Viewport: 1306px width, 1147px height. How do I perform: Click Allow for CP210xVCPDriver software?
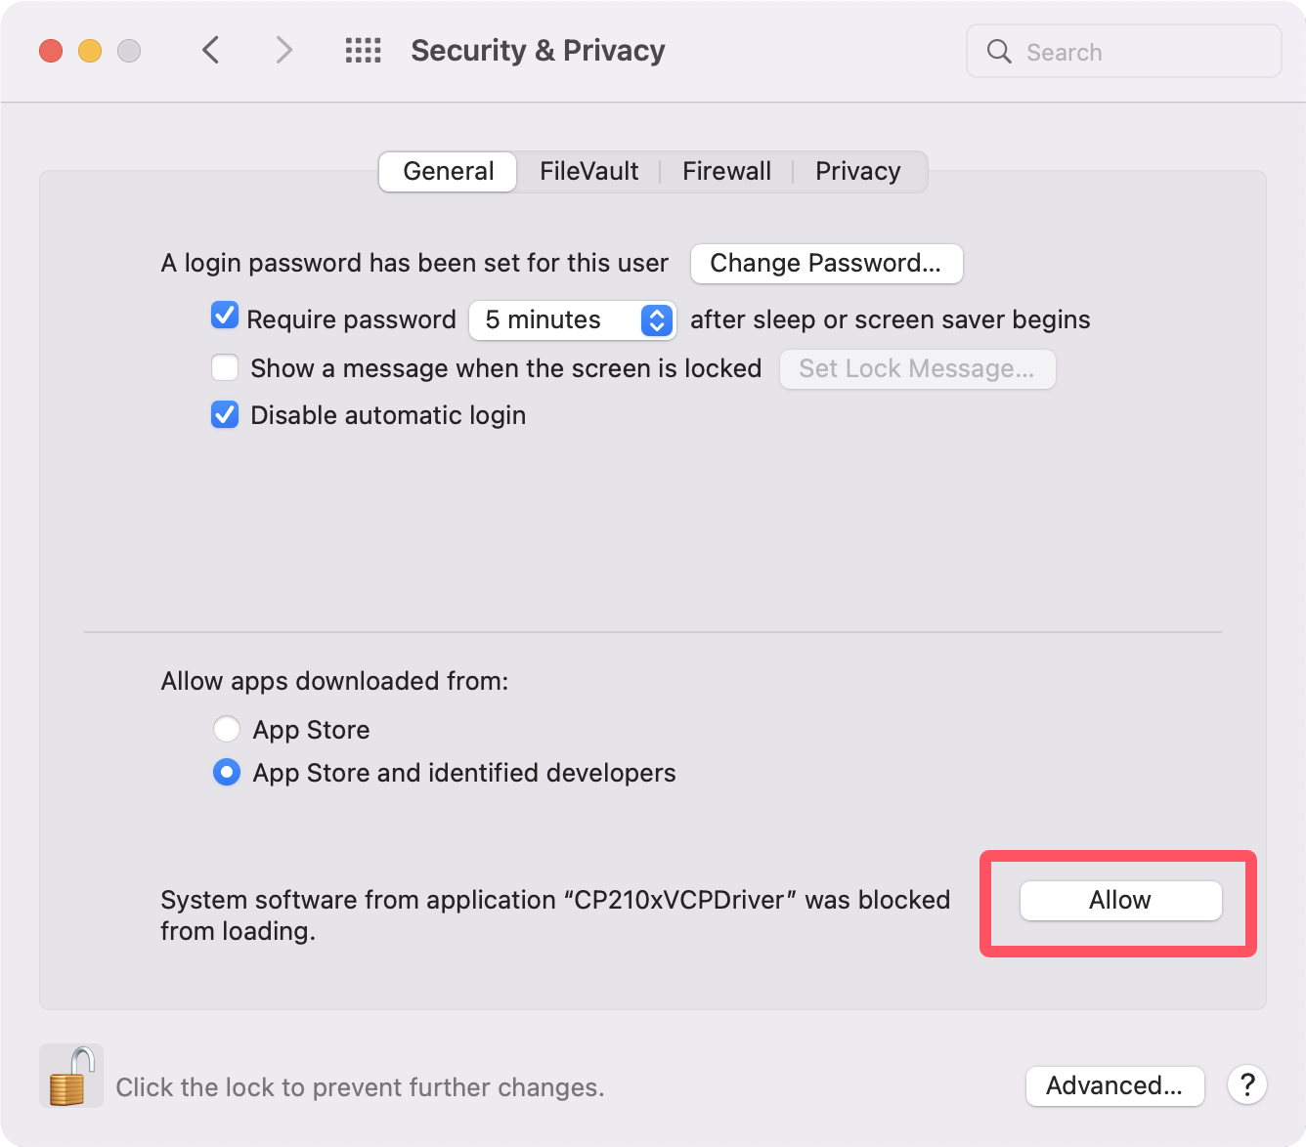pyautogui.click(x=1120, y=901)
